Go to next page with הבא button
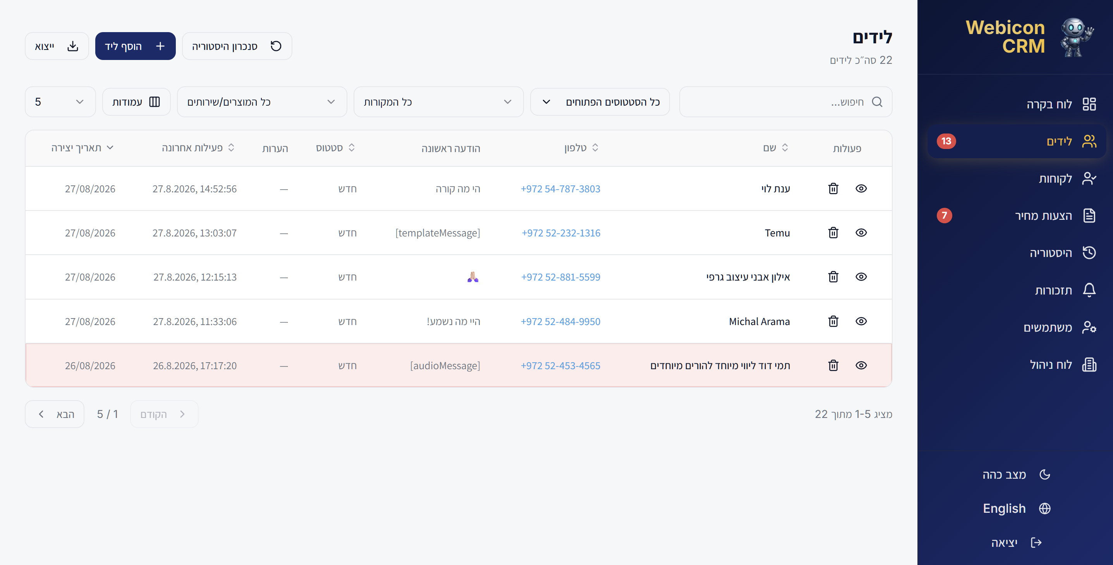 (x=55, y=414)
